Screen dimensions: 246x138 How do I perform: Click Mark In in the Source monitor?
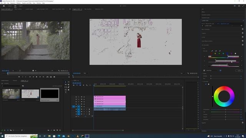point(23,77)
